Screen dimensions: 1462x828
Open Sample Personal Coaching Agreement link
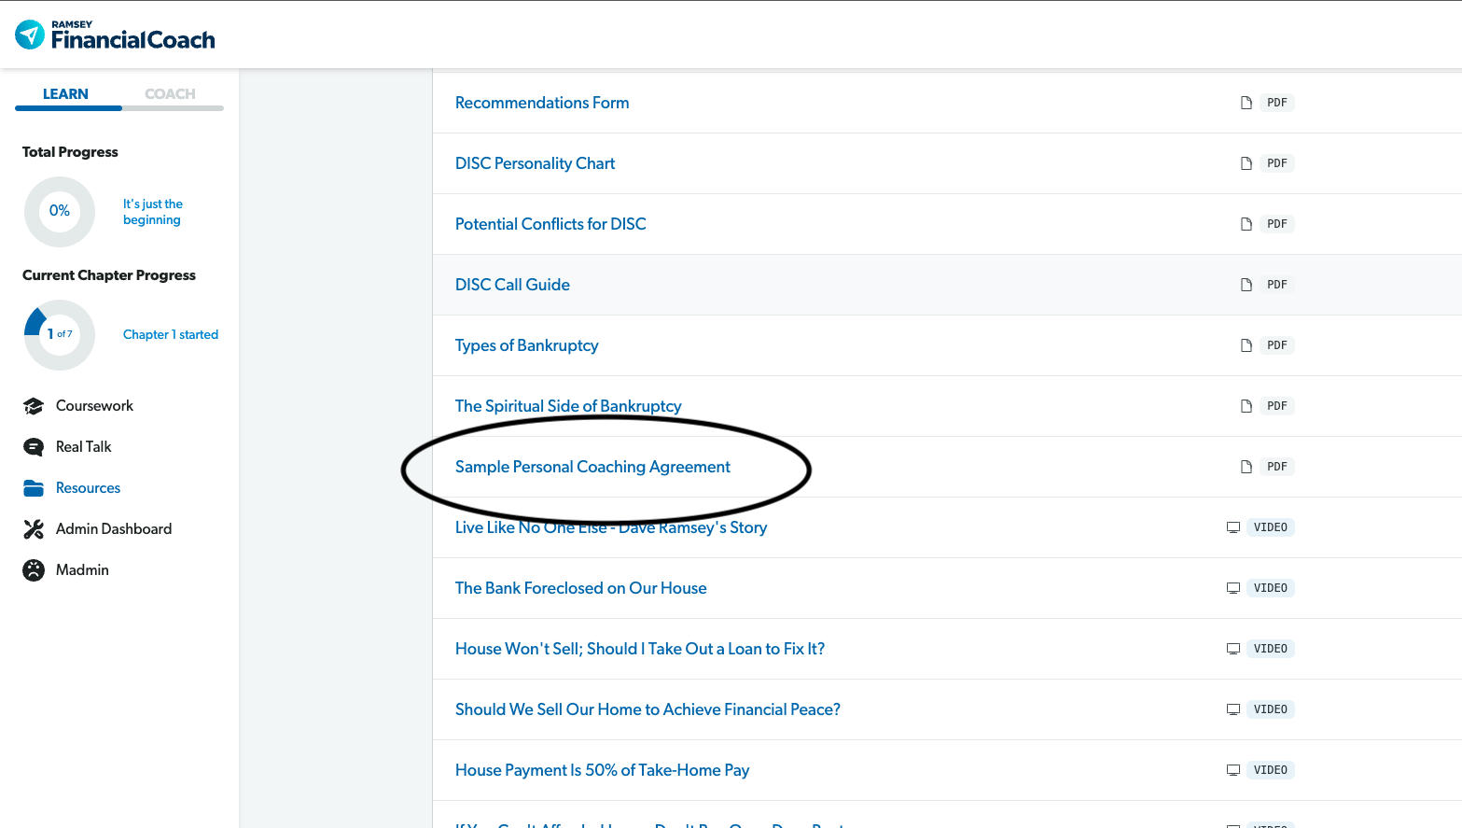pyautogui.click(x=592, y=467)
